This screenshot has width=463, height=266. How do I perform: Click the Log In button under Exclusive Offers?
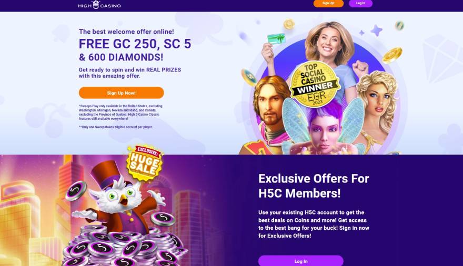tap(300, 261)
